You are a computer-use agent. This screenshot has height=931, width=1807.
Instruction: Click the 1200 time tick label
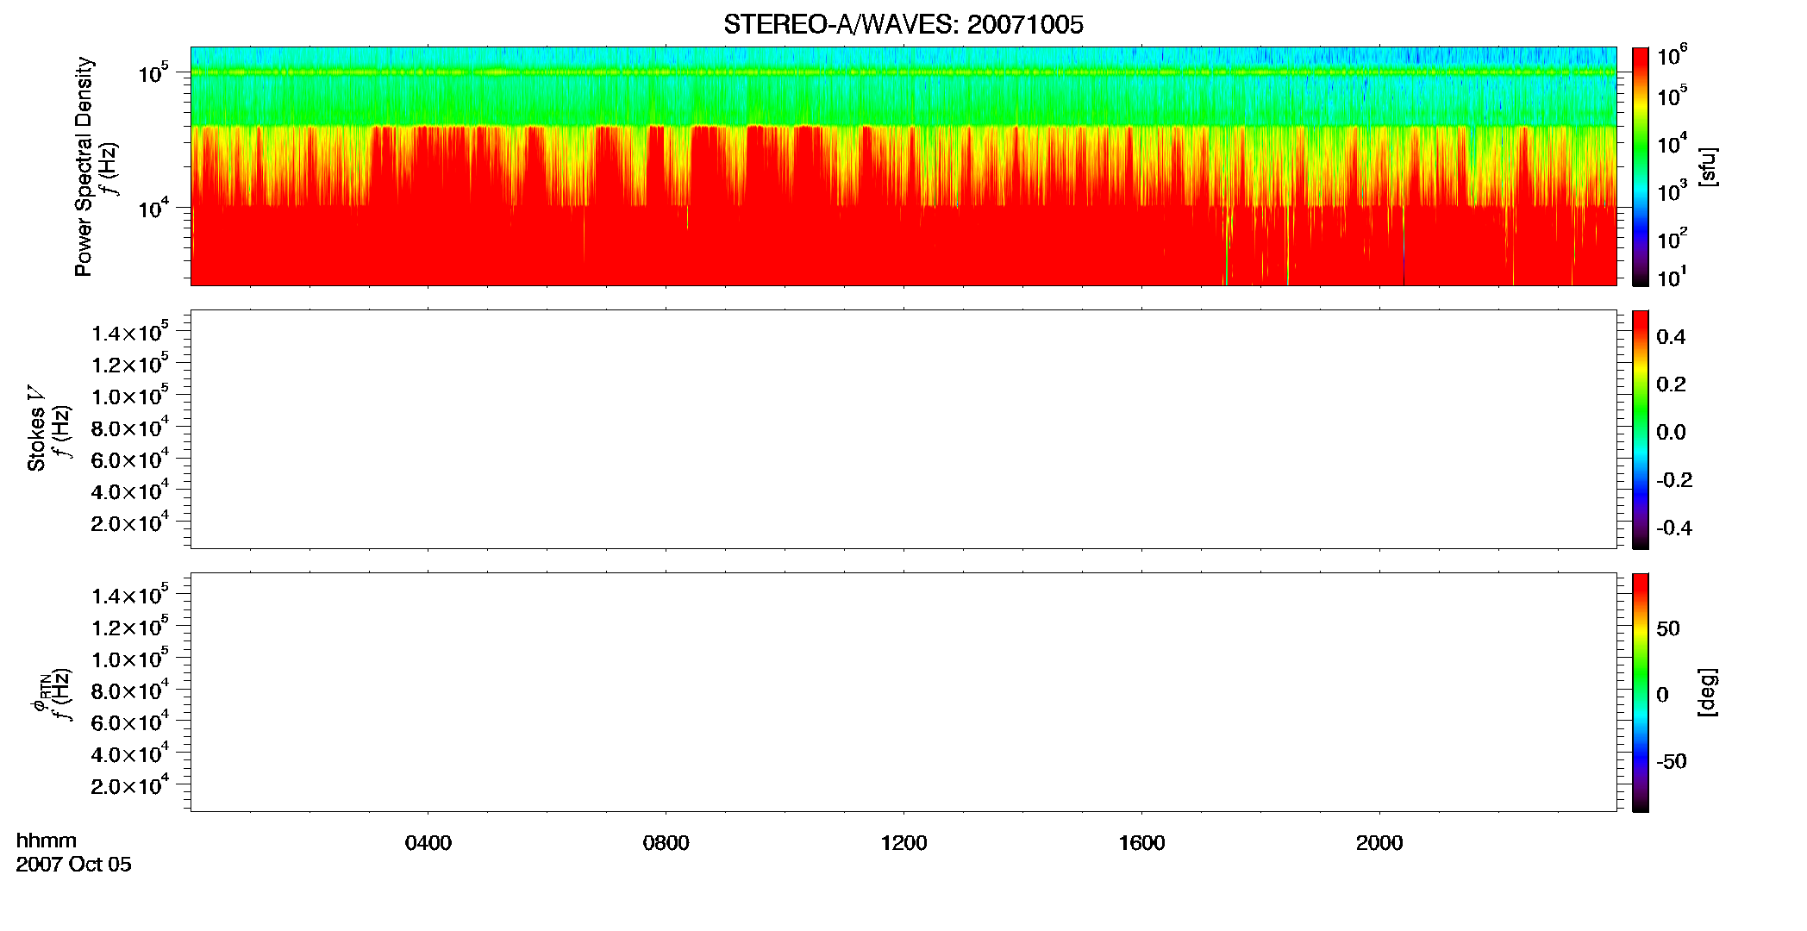pos(903,843)
